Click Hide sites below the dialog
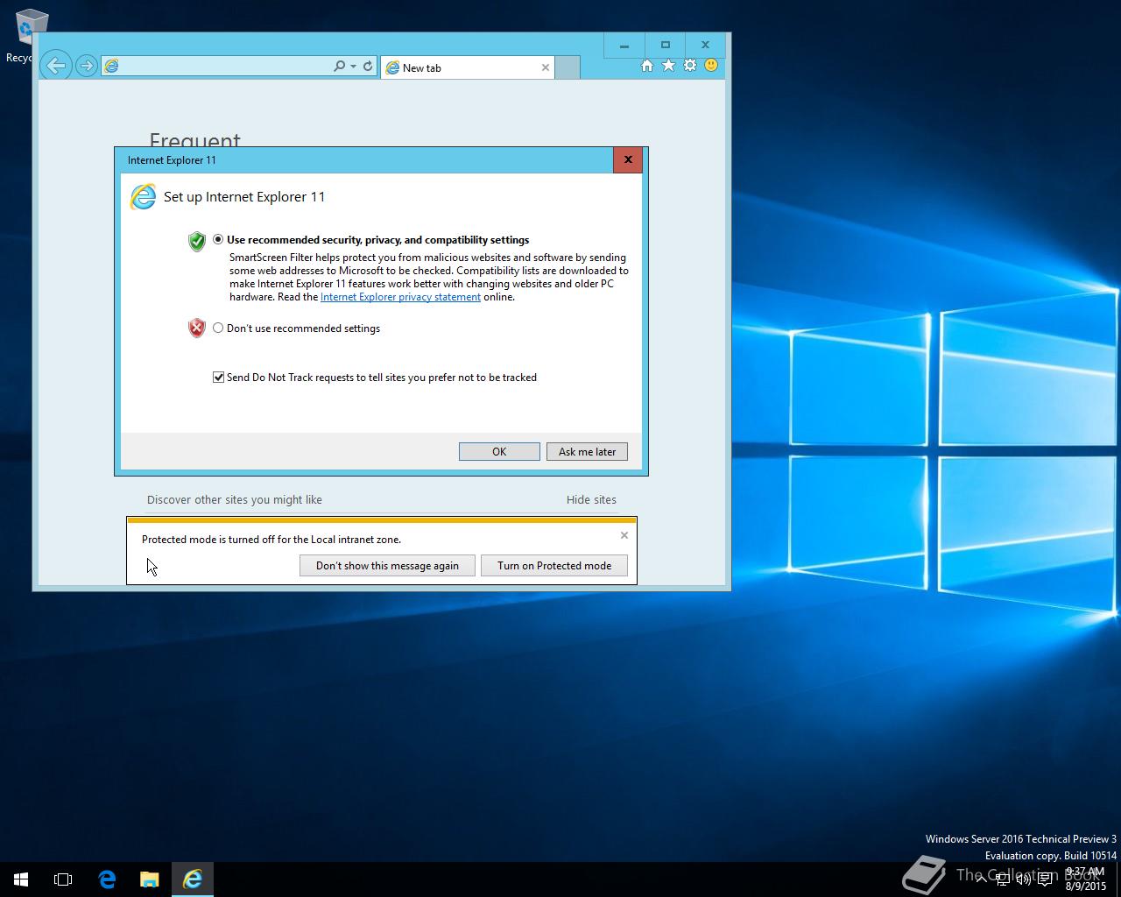 (591, 499)
